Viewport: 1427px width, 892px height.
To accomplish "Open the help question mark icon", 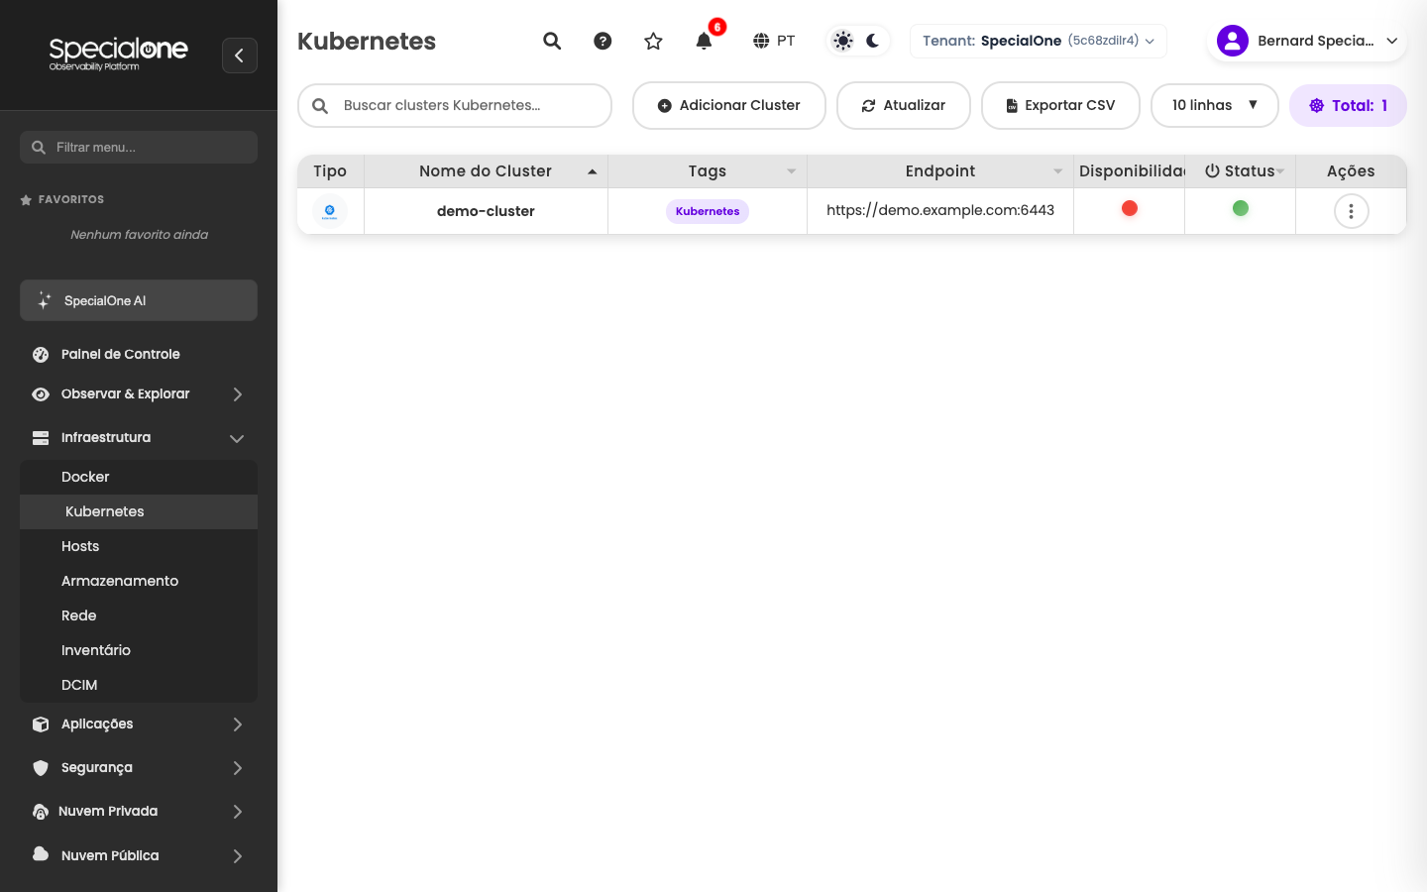I will coord(603,41).
